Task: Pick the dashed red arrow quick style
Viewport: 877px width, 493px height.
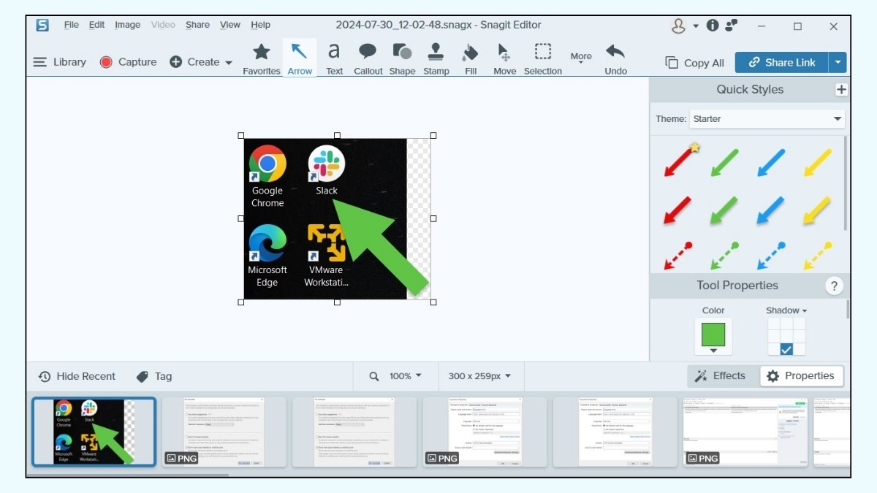Action: point(678,256)
